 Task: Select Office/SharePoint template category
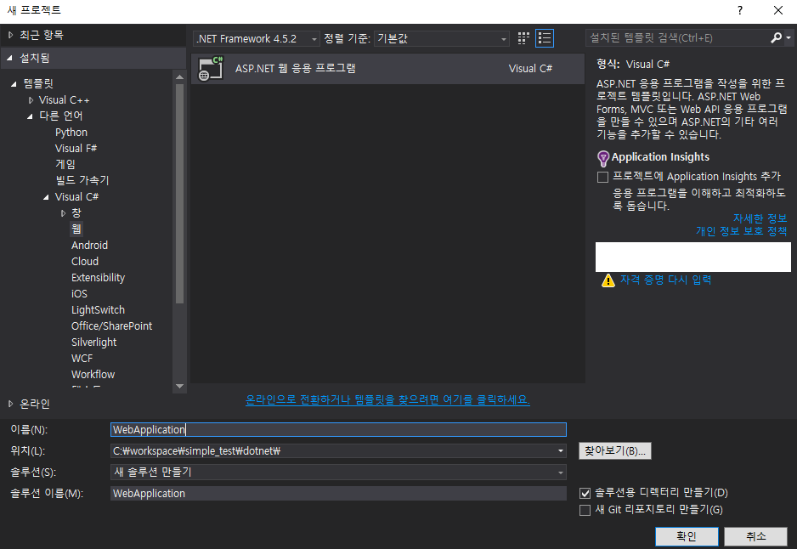coord(112,325)
